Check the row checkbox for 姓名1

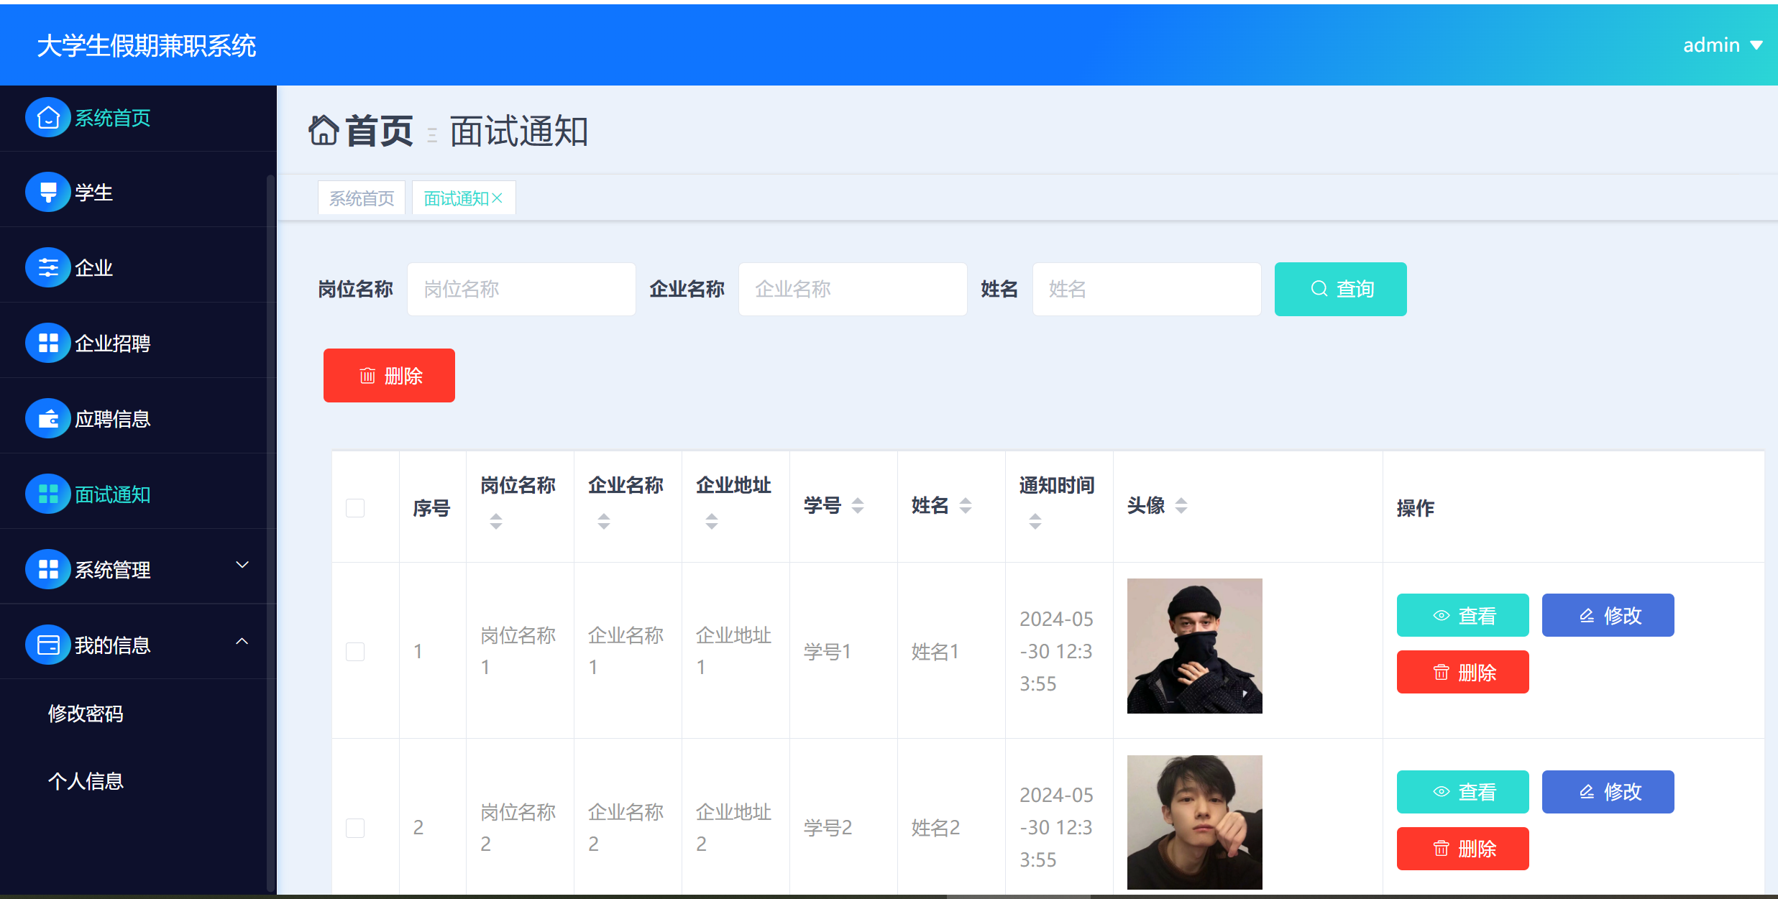coord(354,651)
